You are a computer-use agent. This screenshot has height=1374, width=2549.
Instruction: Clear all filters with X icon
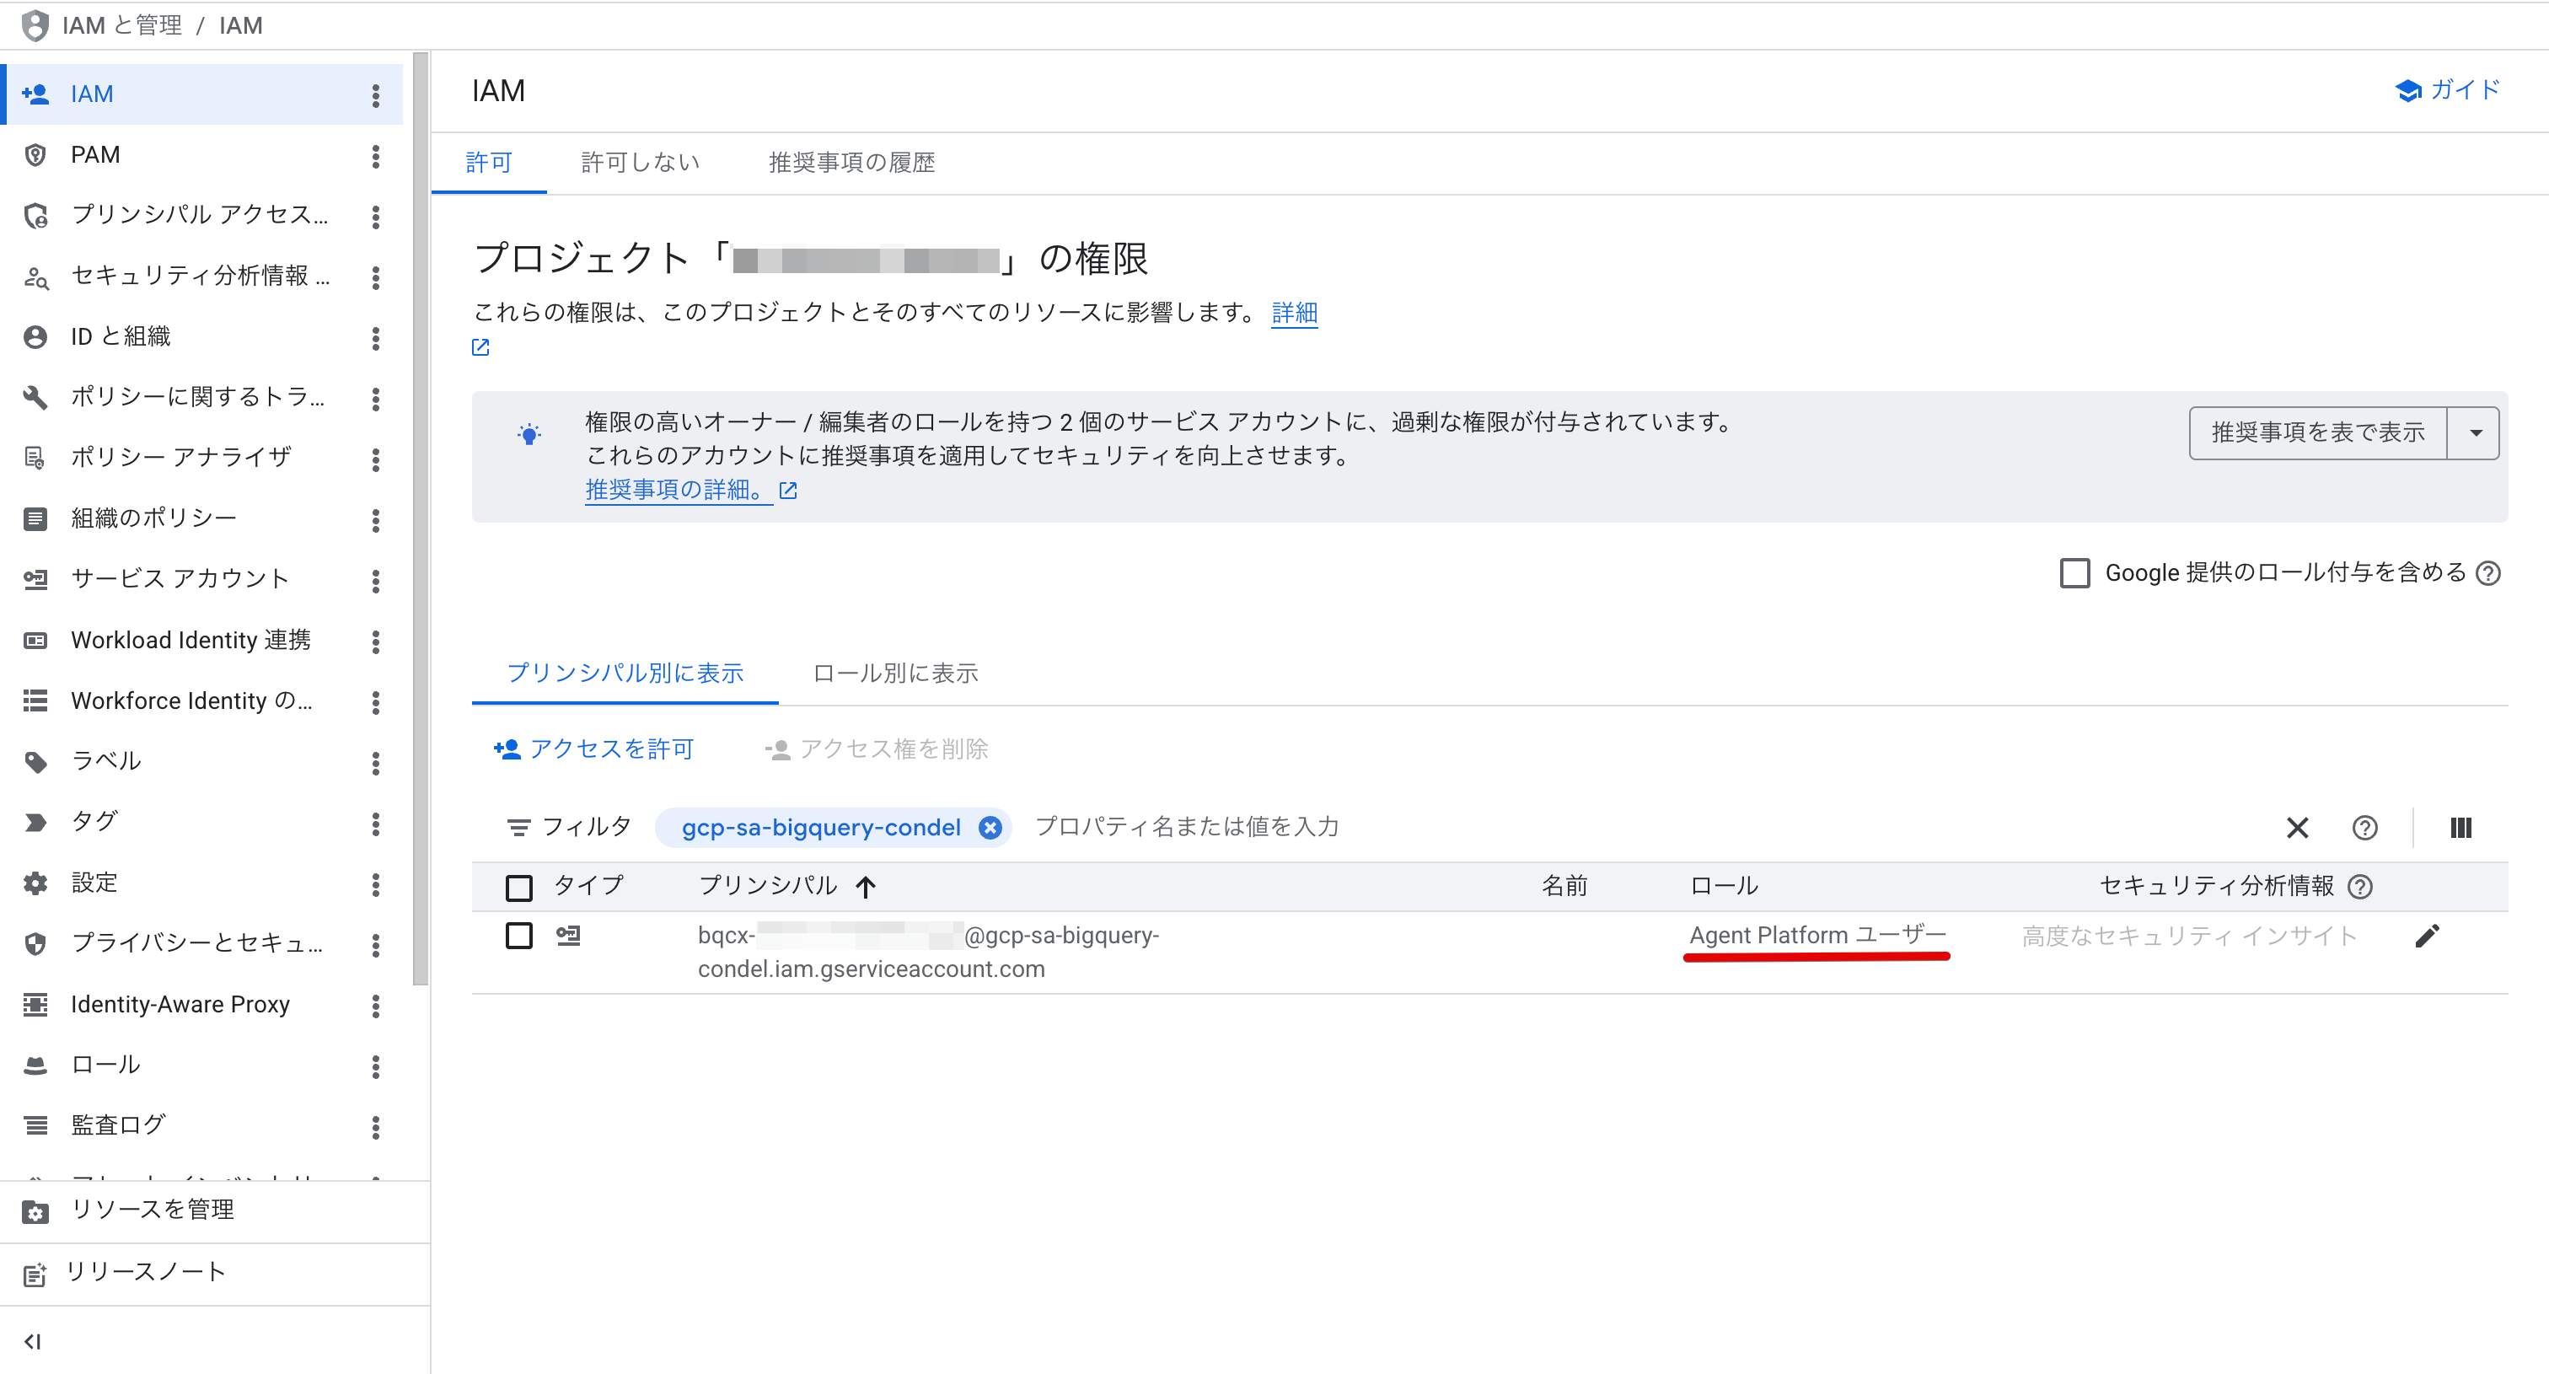tap(2298, 828)
